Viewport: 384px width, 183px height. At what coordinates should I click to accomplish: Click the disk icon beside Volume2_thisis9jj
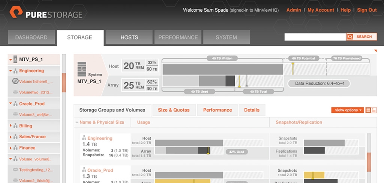tap(15, 180)
